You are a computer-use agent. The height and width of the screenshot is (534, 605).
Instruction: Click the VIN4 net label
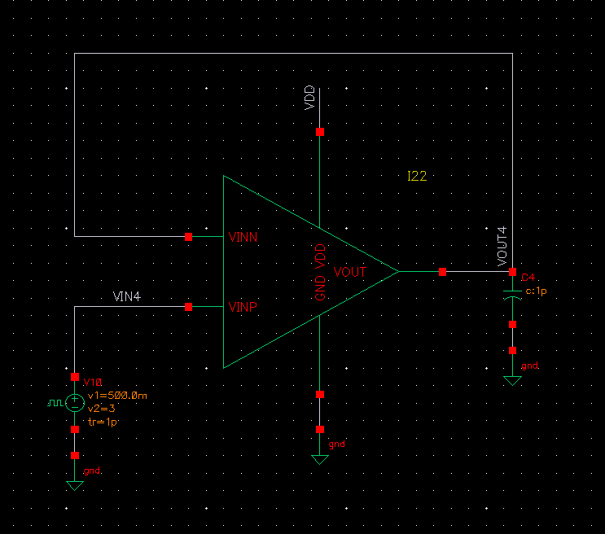126,296
